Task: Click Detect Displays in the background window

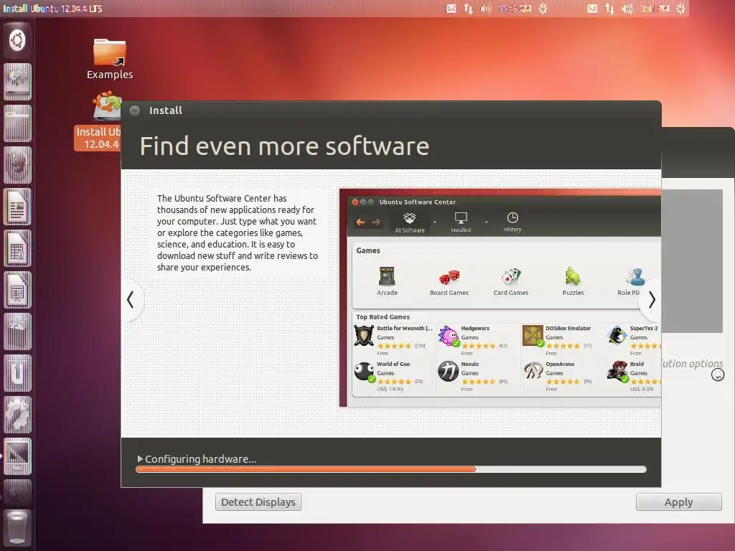Action: click(x=258, y=501)
